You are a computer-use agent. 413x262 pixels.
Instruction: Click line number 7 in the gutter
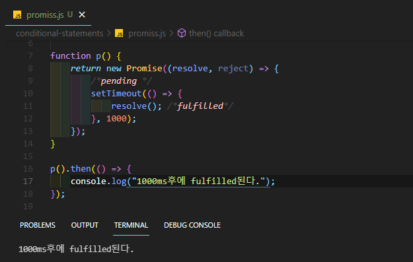30,56
